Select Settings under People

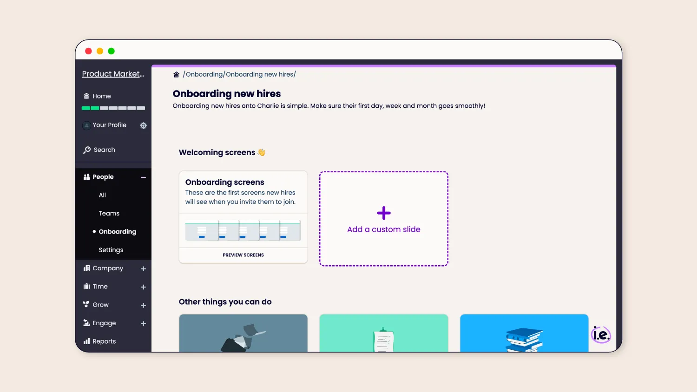[111, 250]
